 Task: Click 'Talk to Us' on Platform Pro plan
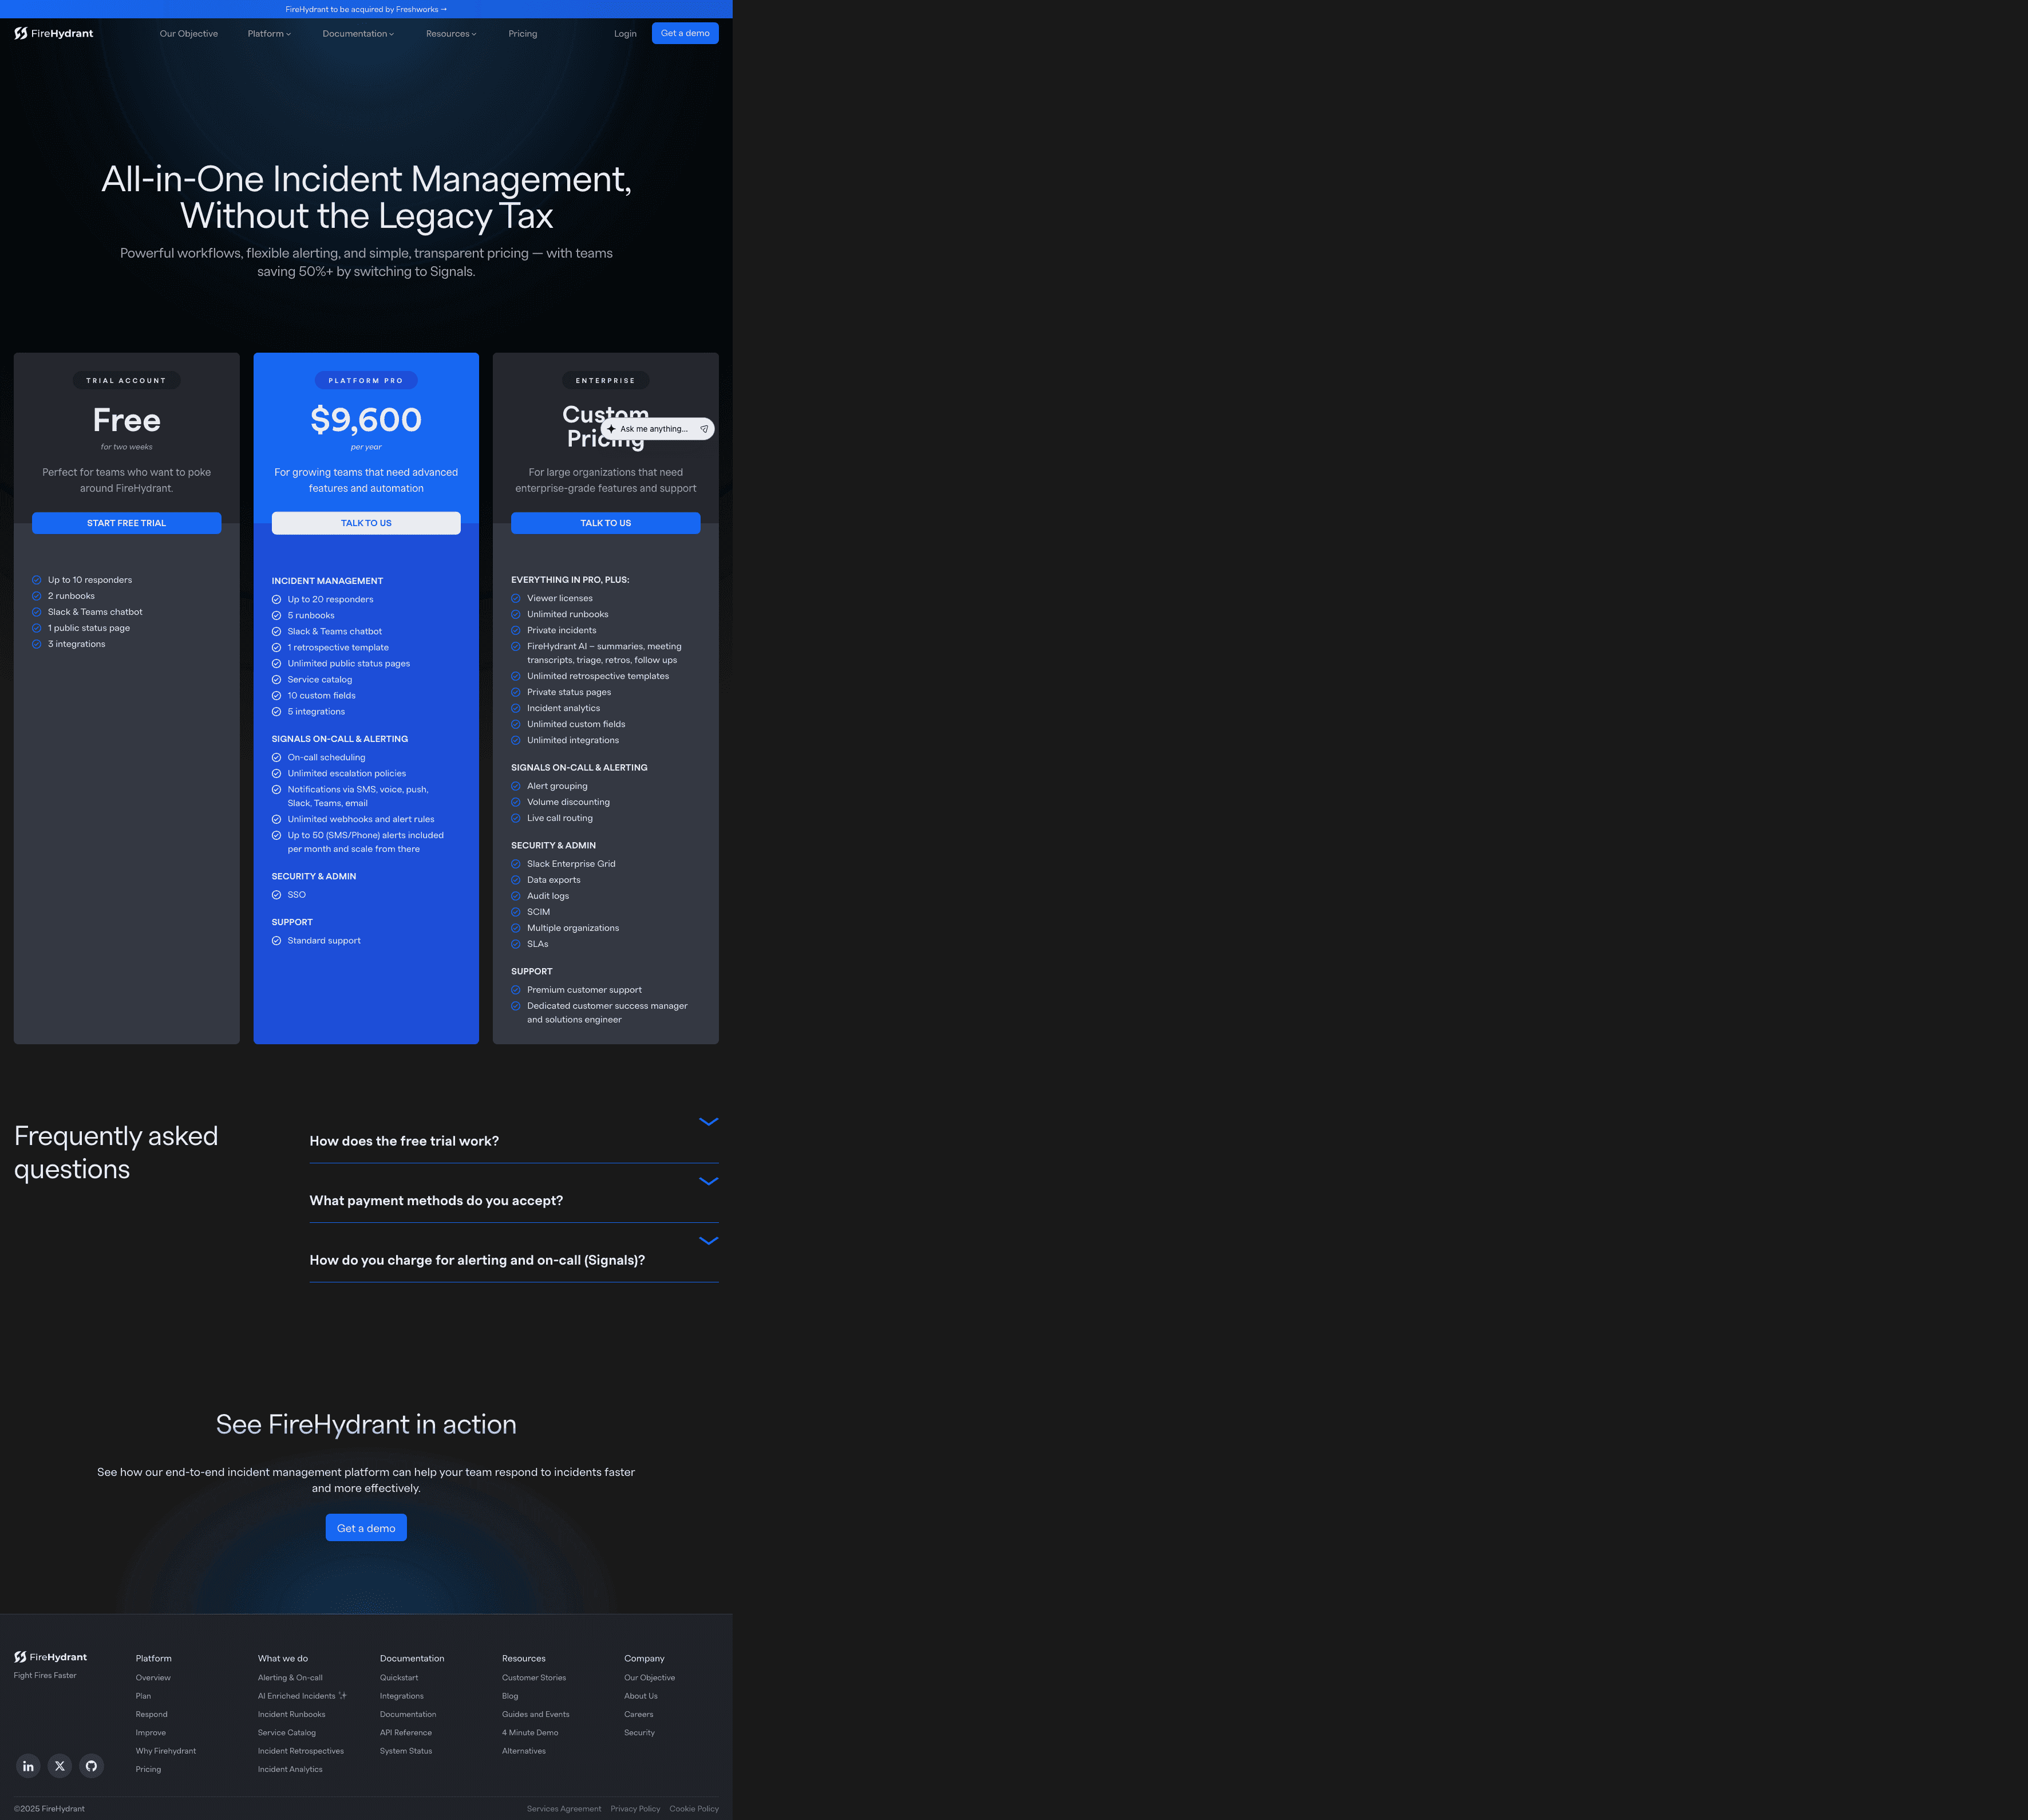click(366, 522)
